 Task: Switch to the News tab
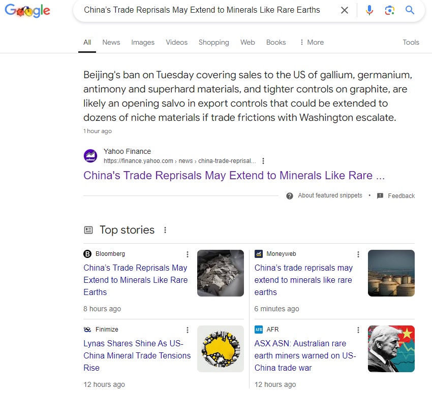click(111, 42)
